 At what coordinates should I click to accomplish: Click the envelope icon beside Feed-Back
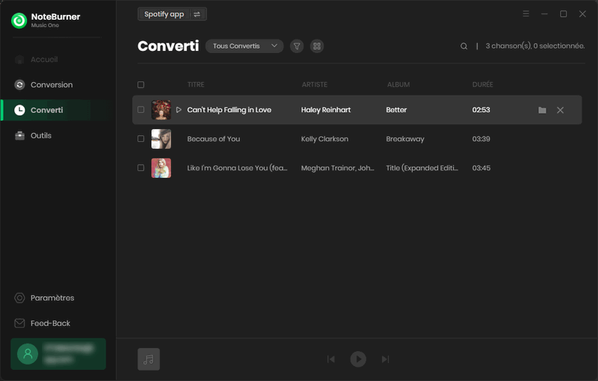click(19, 323)
